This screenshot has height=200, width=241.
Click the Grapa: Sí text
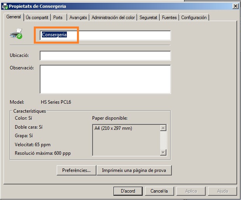pyautogui.click(x=24, y=136)
